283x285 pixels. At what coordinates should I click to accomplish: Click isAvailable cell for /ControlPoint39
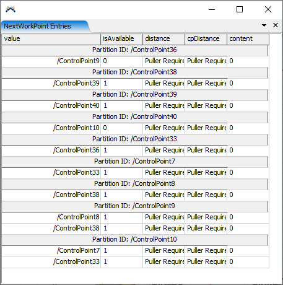[x=122, y=84]
